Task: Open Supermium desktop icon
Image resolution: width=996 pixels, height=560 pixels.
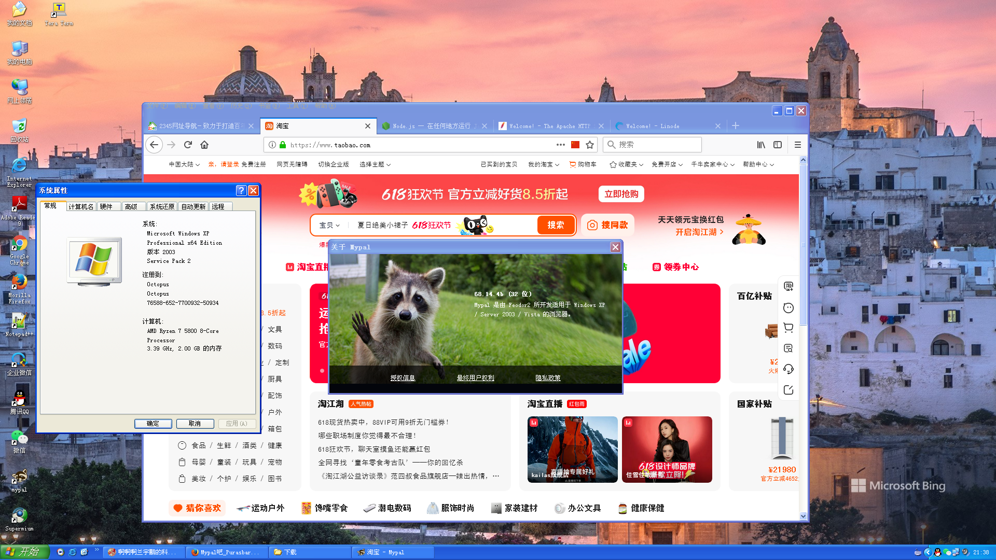Action: click(x=19, y=519)
